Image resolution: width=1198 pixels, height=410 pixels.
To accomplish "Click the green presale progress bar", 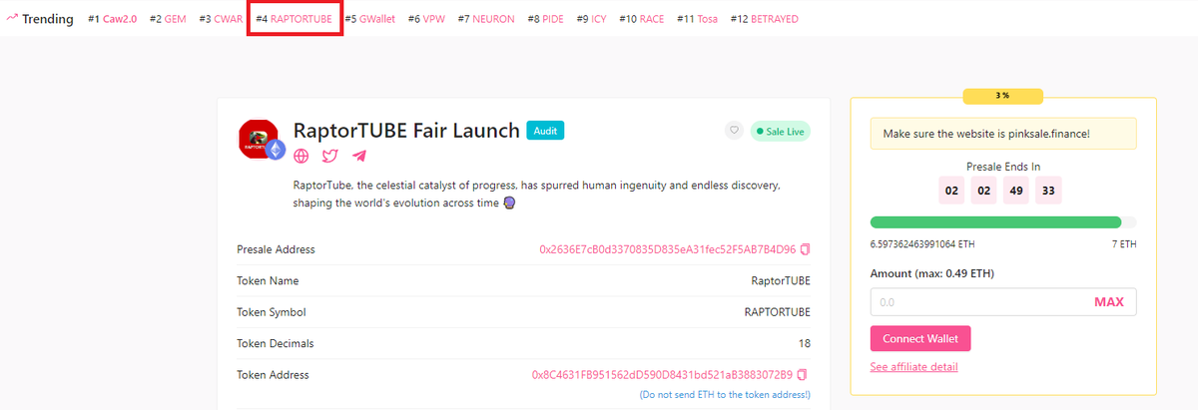I will click(x=995, y=221).
